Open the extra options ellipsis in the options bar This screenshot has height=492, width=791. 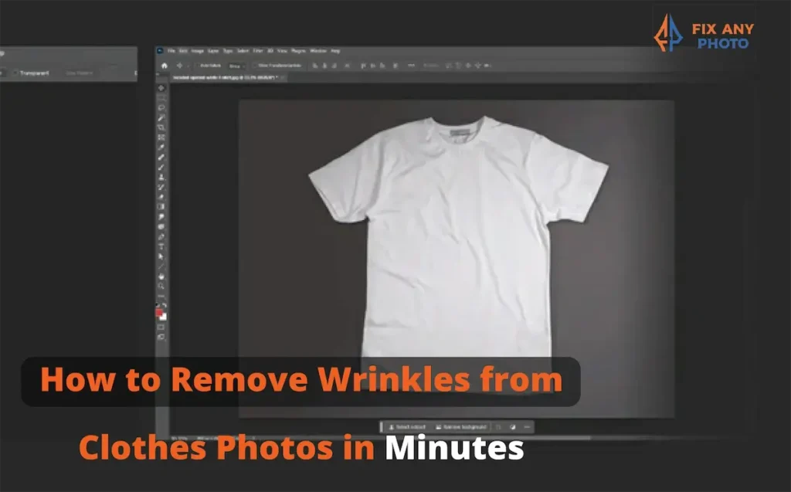click(x=412, y=66)
